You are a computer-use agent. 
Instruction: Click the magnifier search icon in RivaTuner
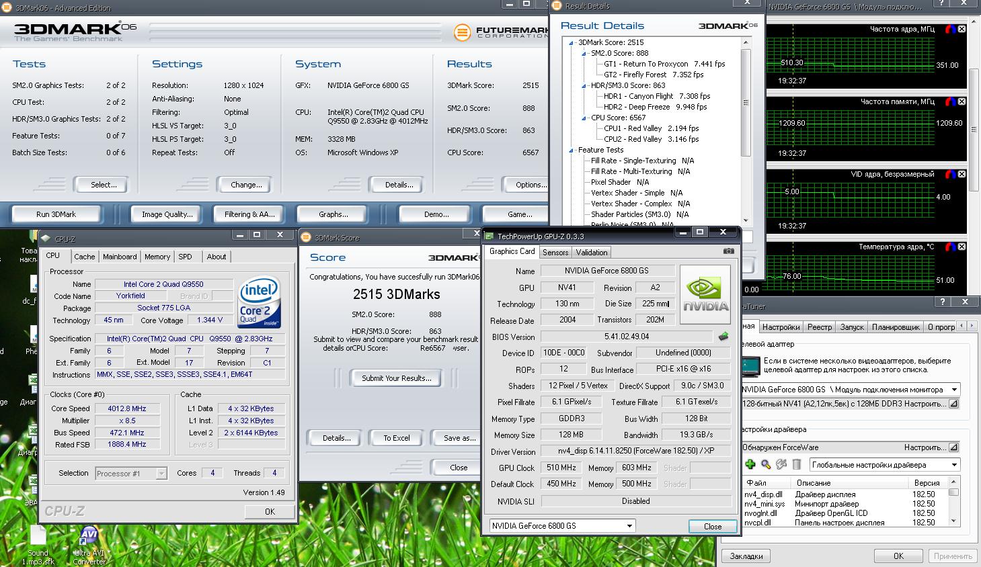pos(766,464)
